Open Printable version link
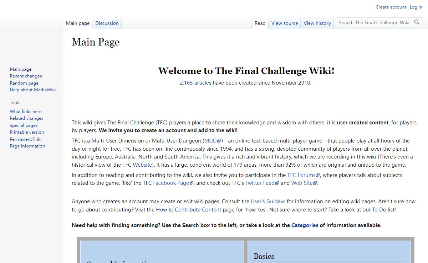The width and height of the screenshot is (428, 263). pyautogui.click(x=27, y=132)
